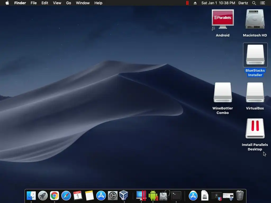Click the 'Macintosh HD' label text

tap(255, 35)
